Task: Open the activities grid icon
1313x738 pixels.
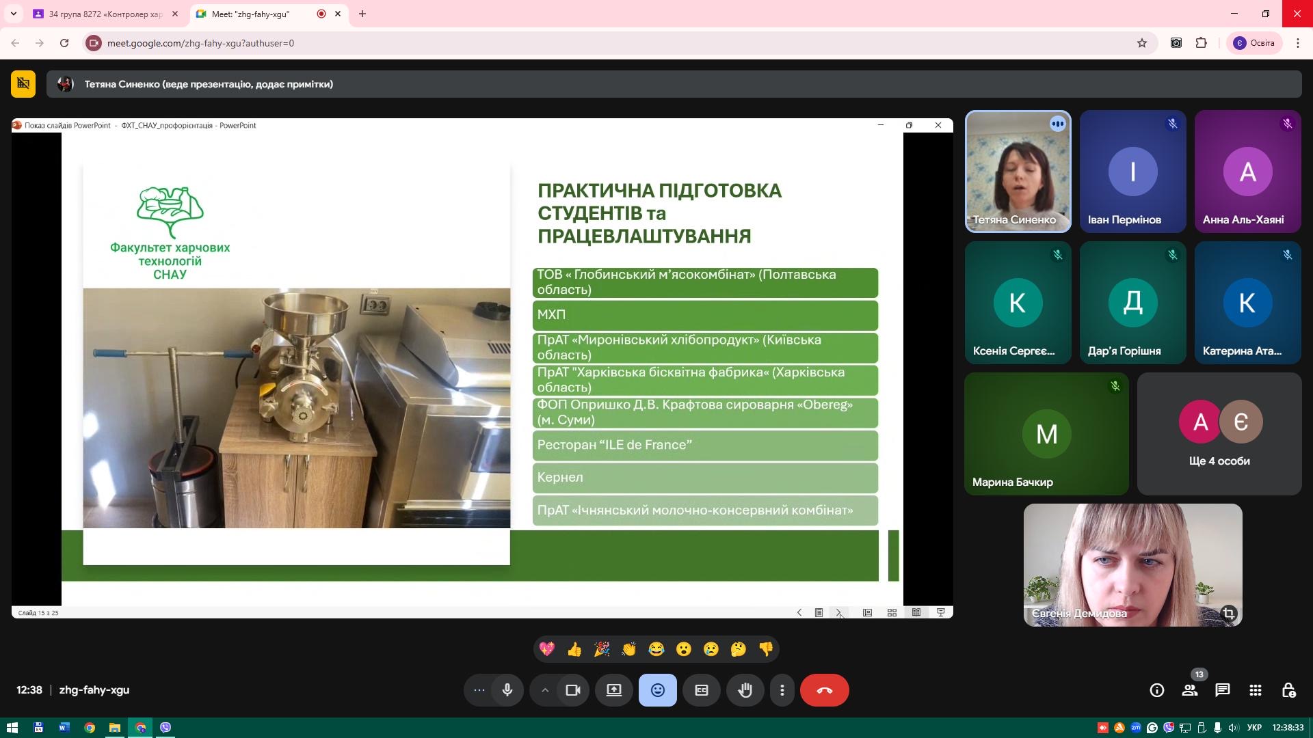Action: coord(1255,690)
